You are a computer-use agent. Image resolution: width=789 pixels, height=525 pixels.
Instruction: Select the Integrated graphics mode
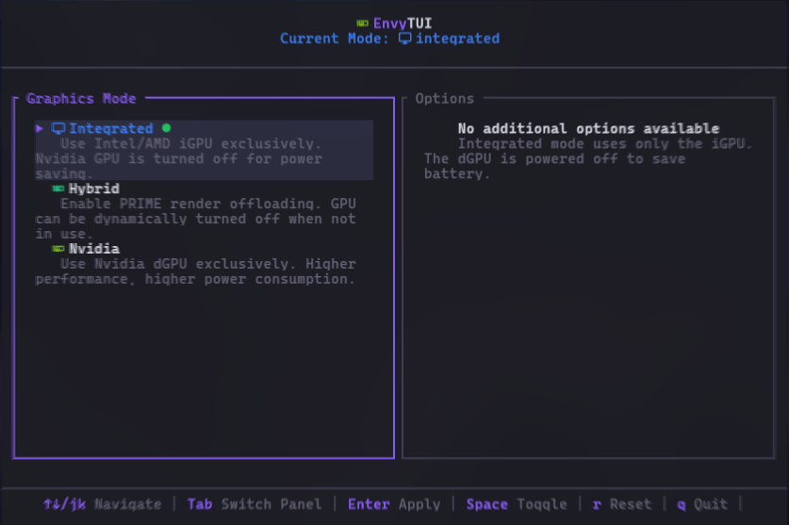click(110, 129)
